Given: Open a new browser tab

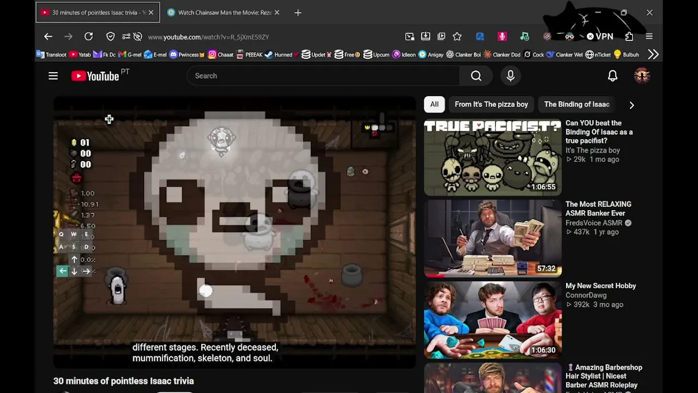Looking at the screenshot, I should 298,13.
